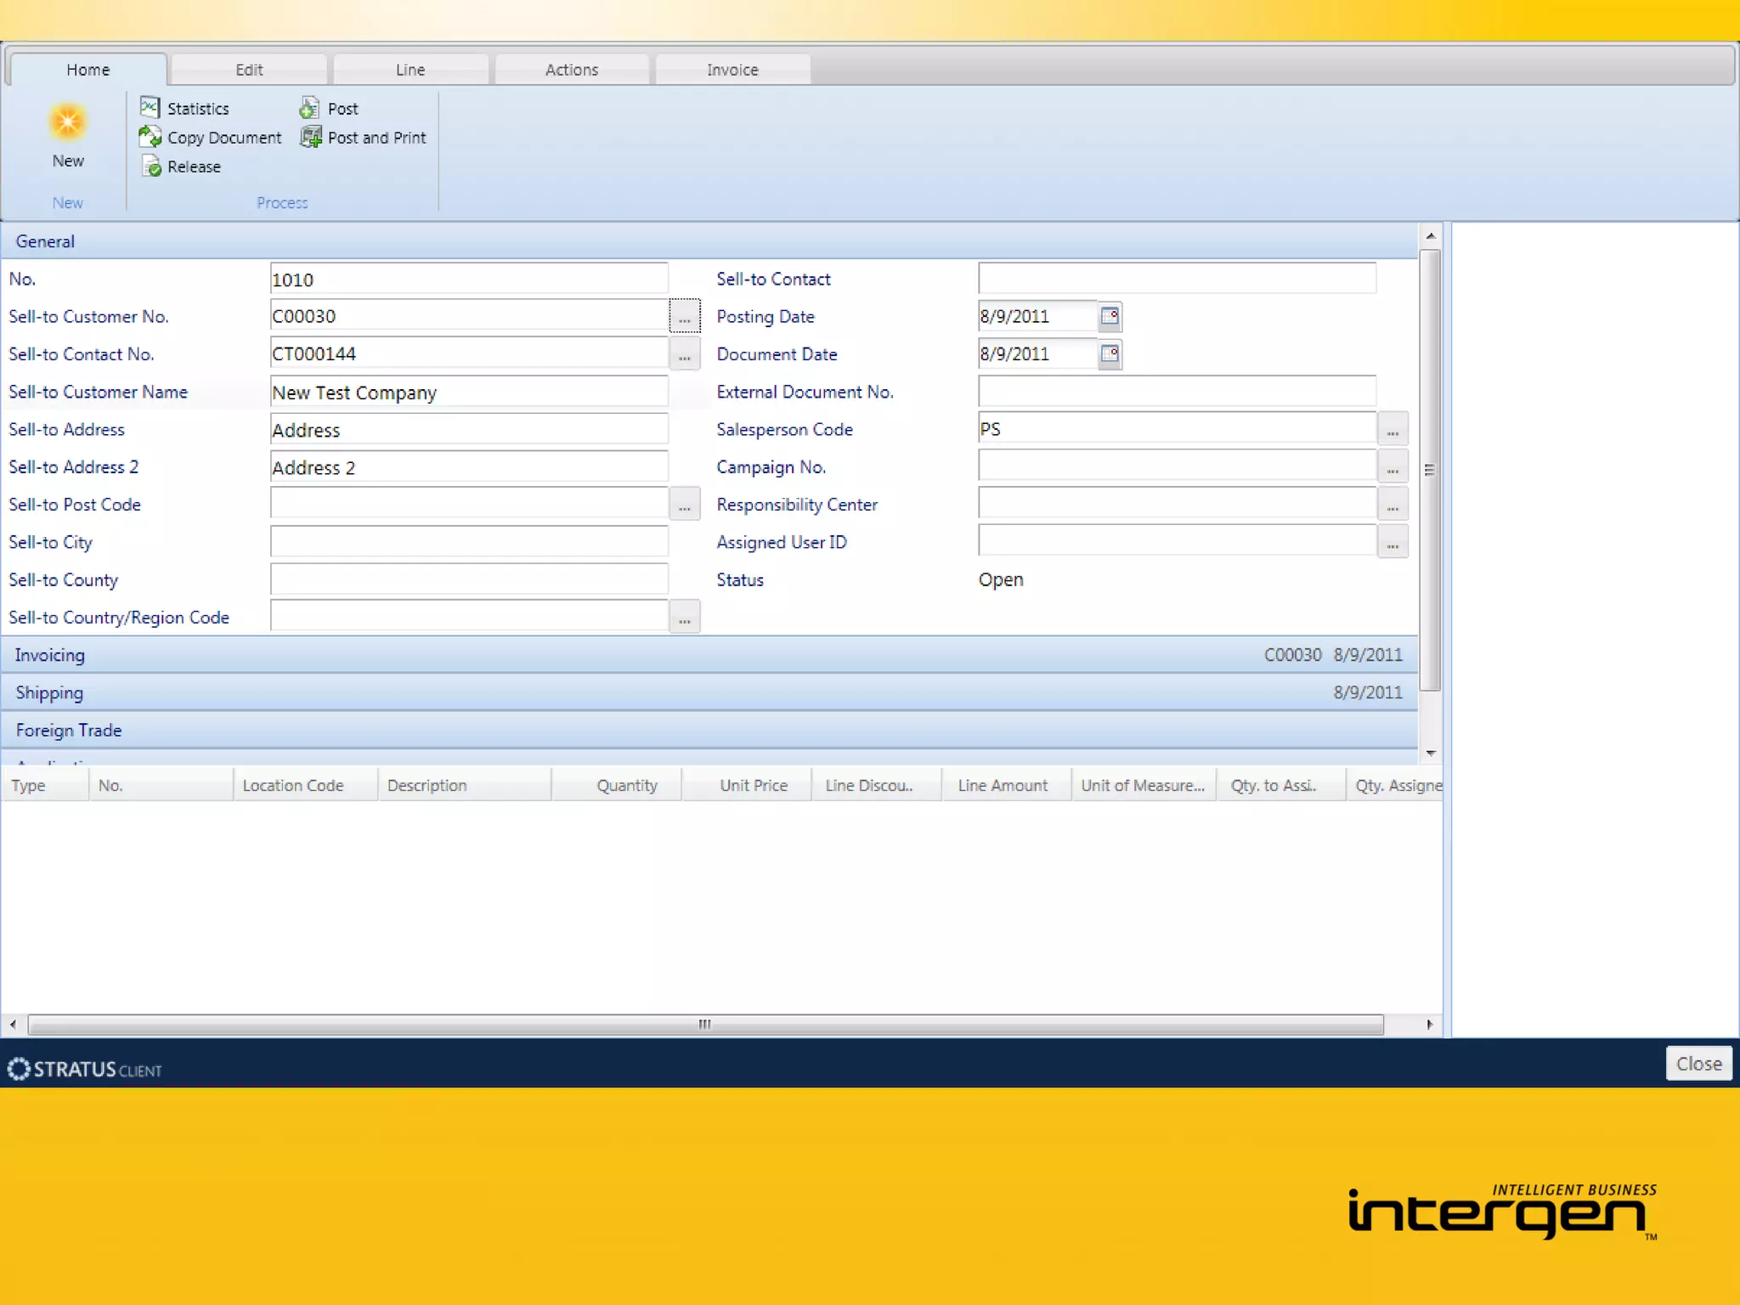Image resolution: width=1740 pixels, height=1305 pixels.
Task: Open lookup for Sell-to Post Code
Action: pos(685,504)
